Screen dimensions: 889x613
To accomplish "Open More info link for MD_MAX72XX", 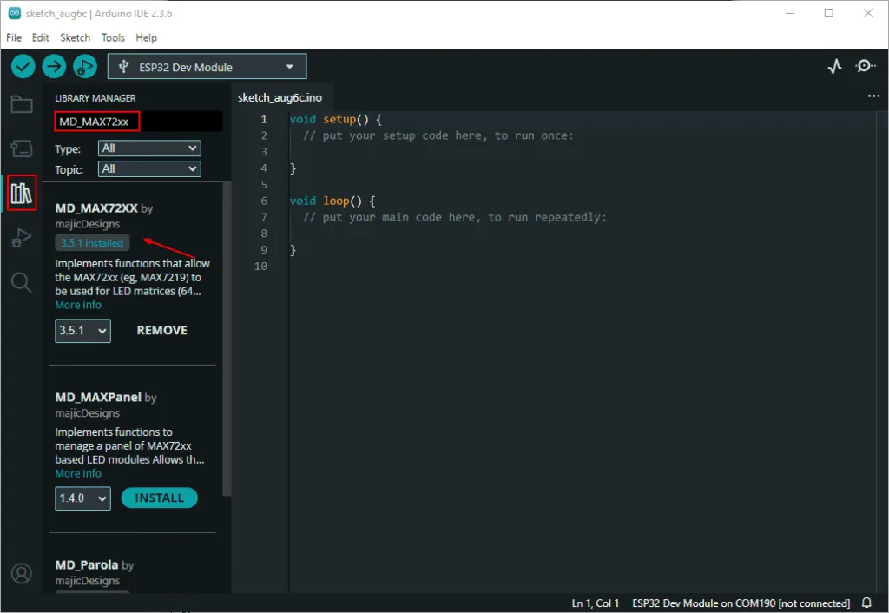I will [x=78, y=305].
